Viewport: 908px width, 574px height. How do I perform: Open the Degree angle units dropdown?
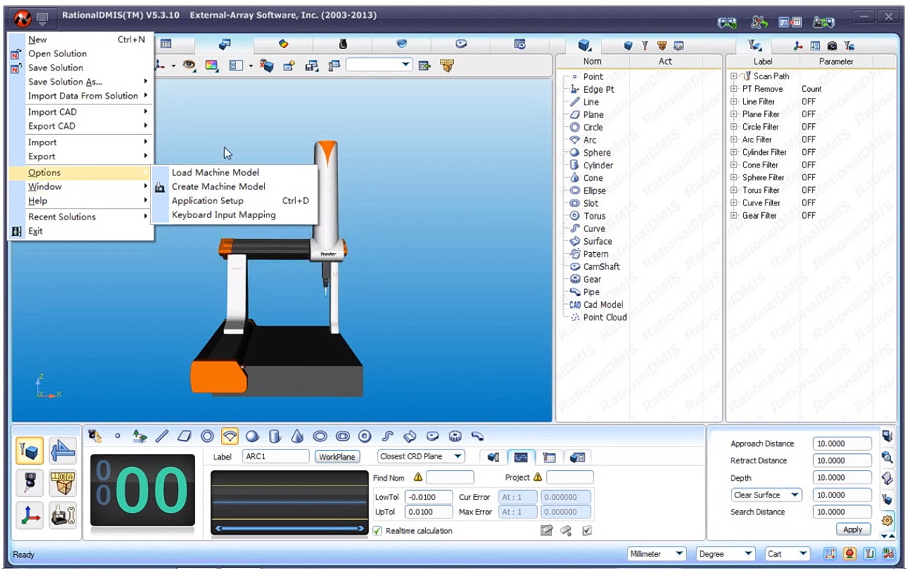pos(726,554)
